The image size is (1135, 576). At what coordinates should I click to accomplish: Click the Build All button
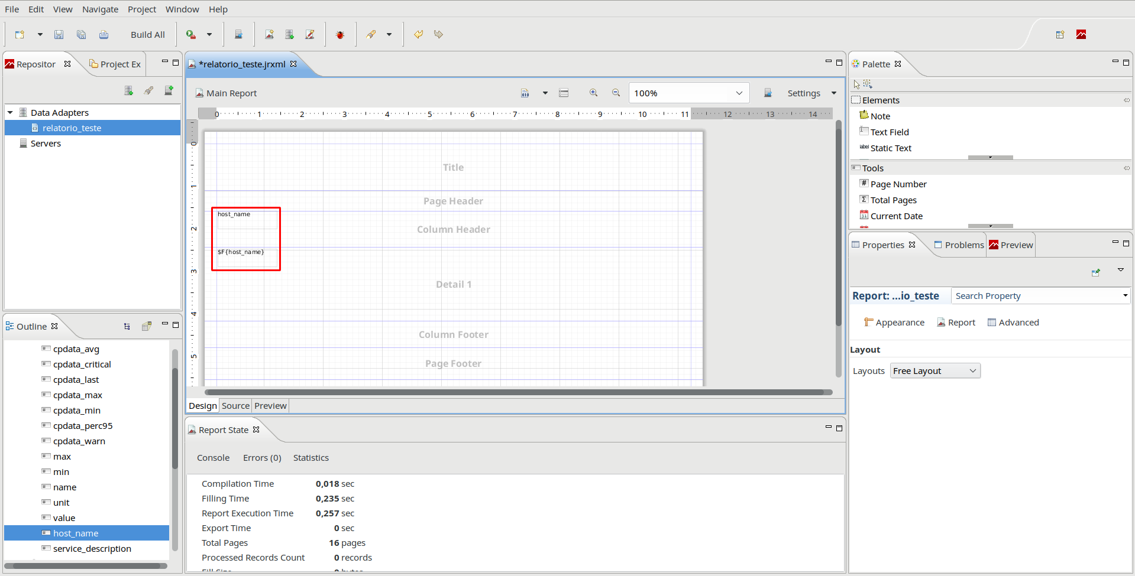coord(147,35)
